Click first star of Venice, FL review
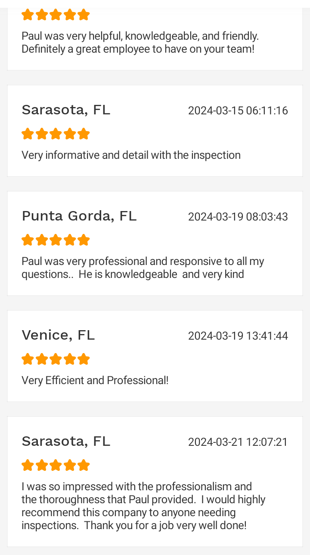This screenshot has height=555, width=310. (28, 359)
